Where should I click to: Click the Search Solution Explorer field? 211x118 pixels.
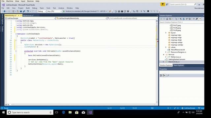[x=182, y=22]
